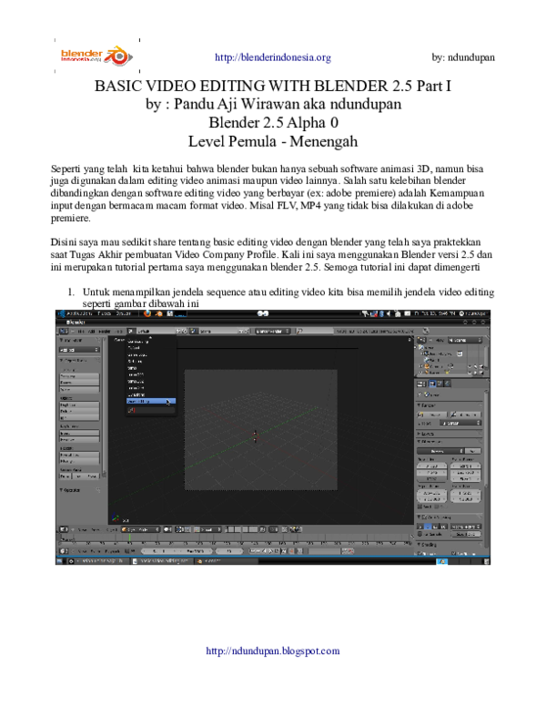546x707 pixels.
Task: Open the Blender Render engine dropdown
Action: coord(273,331)
